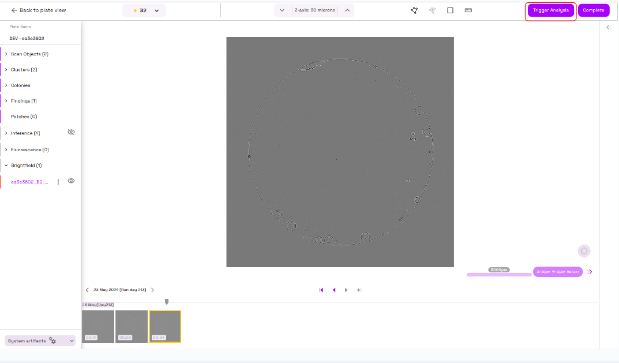Collapse the Brightfield section

6,166
